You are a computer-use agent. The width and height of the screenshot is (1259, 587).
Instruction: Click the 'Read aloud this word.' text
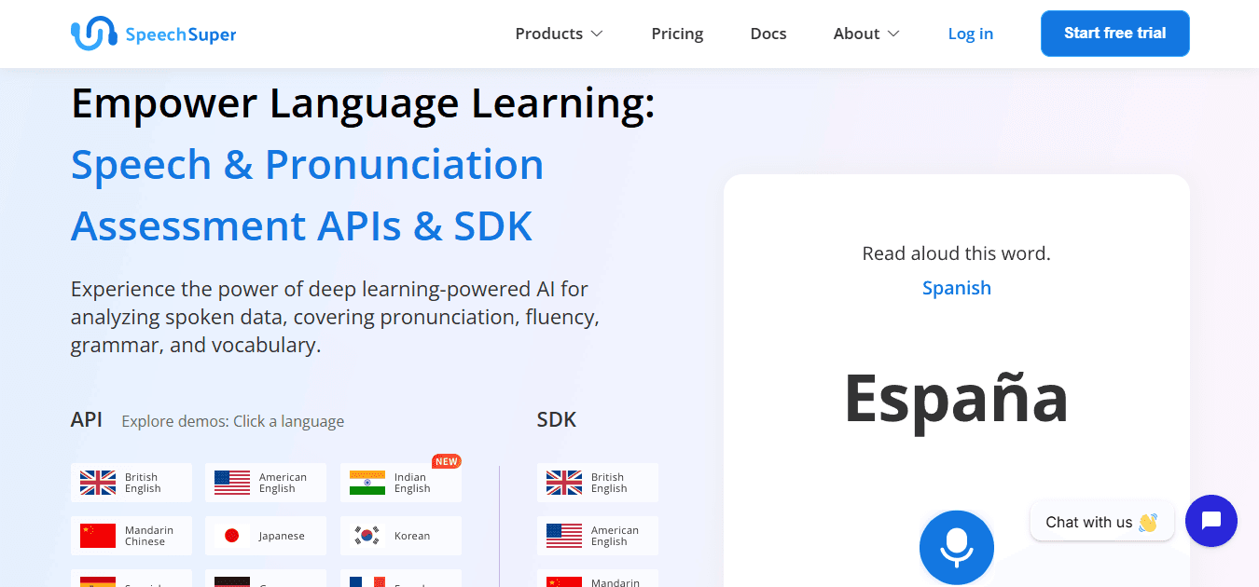click(x=956, y=253)
